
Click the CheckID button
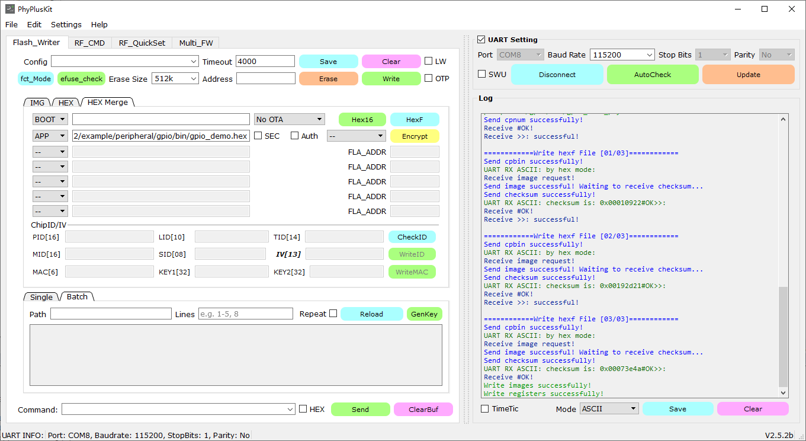[x=412, y=237]
